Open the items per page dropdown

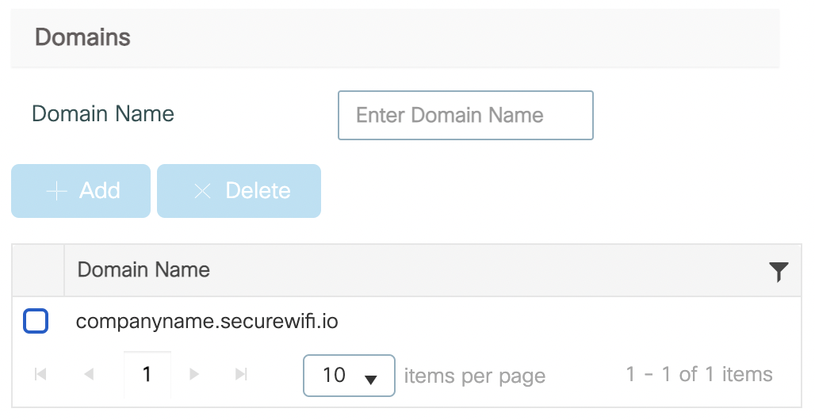click(x=349, y=376)
